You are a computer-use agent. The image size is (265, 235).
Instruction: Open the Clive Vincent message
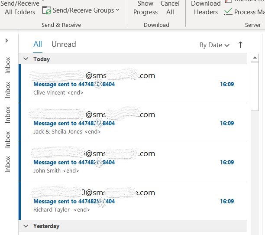(132, 84)
